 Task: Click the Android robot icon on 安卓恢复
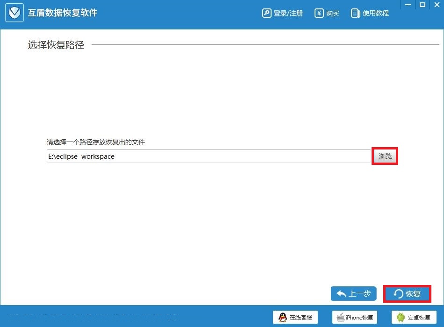(x=401, y=317)
